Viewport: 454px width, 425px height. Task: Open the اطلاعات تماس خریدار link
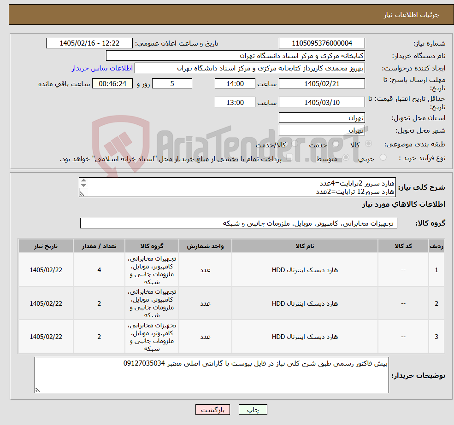(102, 68)
